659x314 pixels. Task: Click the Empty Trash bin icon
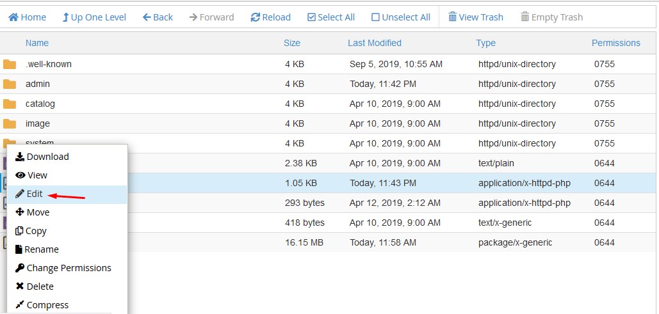[525, 17]
